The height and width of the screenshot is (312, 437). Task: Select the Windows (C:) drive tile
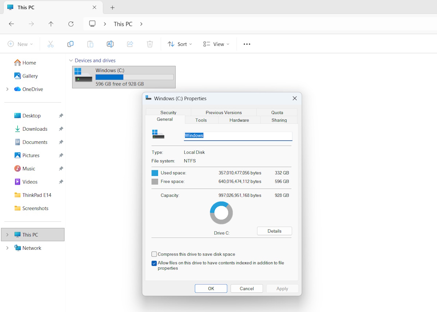pyautogui.click(x=124, y=77)
